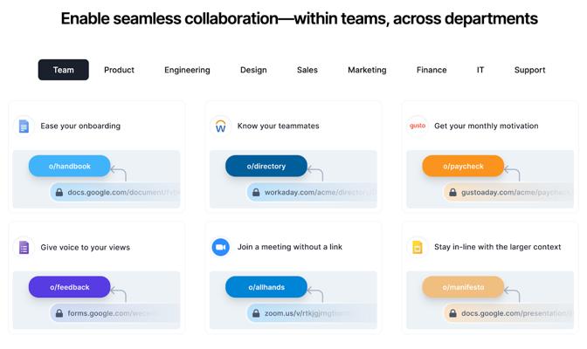Open the Support tab
The width and height of the screenshot is (587, 349).
click(x=529, y=70)
